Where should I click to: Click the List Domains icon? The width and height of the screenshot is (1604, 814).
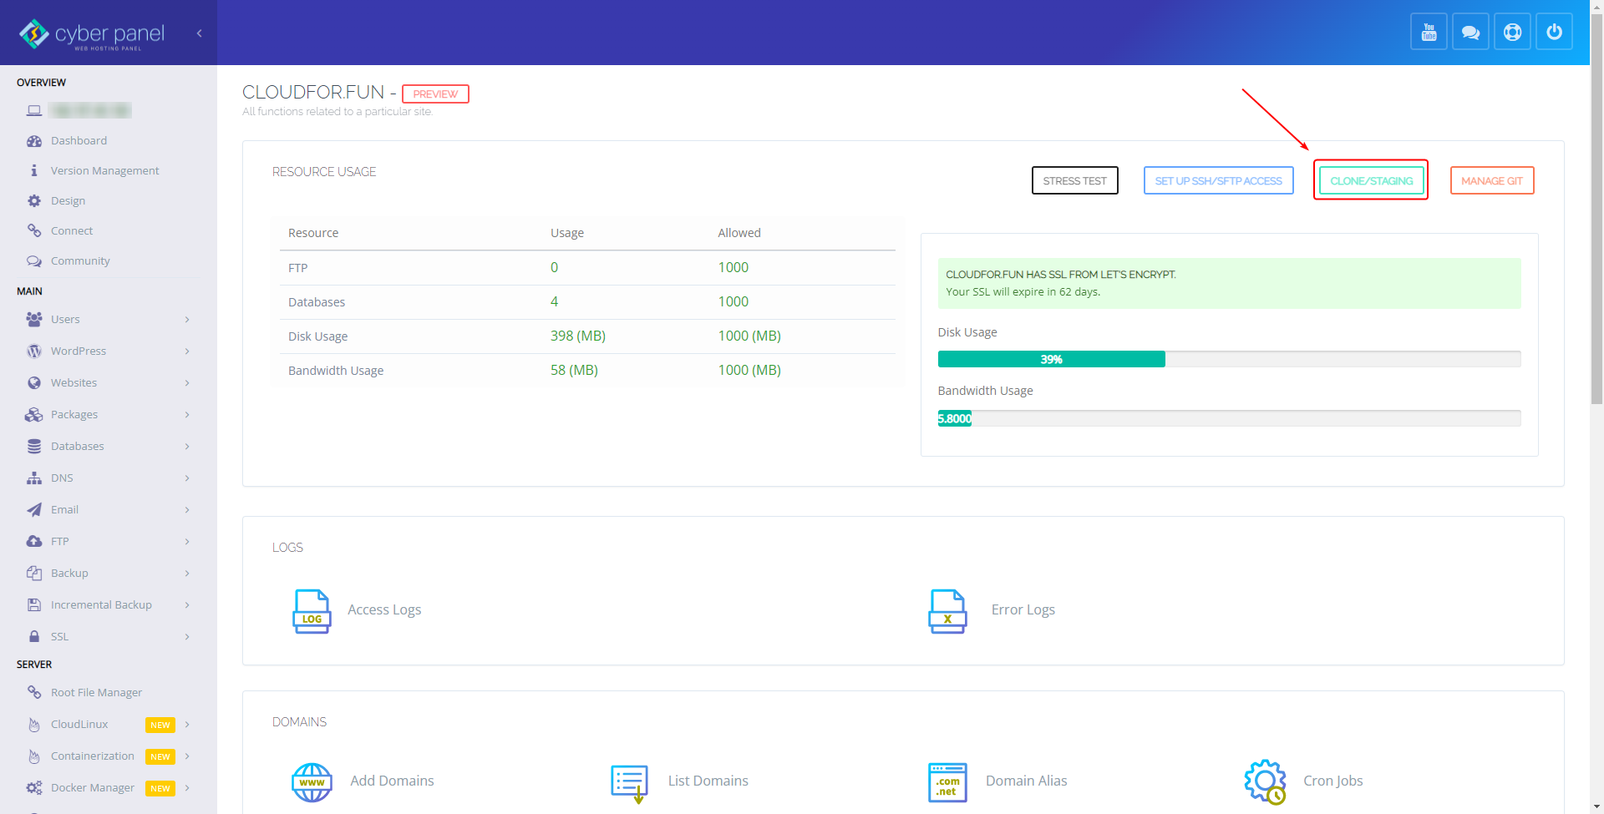coord(630,783)
